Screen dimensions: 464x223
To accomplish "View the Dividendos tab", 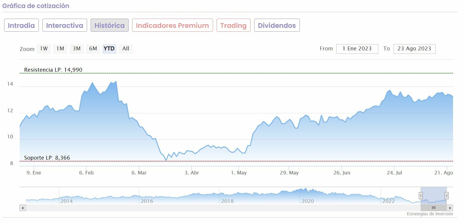I will tap(277, 25).
